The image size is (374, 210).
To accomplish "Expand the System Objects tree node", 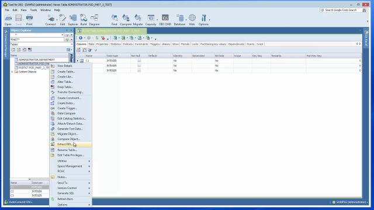I will 12,72.
